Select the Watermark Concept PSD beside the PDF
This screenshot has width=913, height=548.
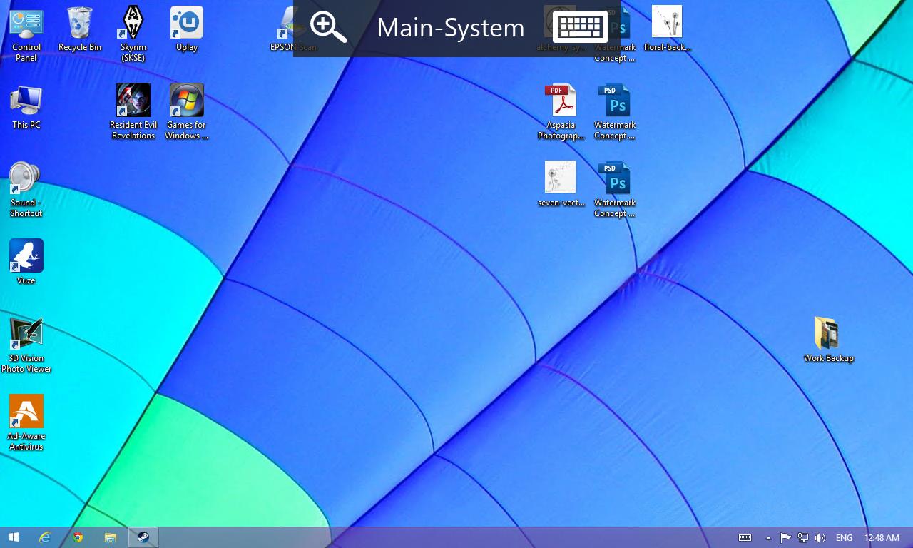615,112
